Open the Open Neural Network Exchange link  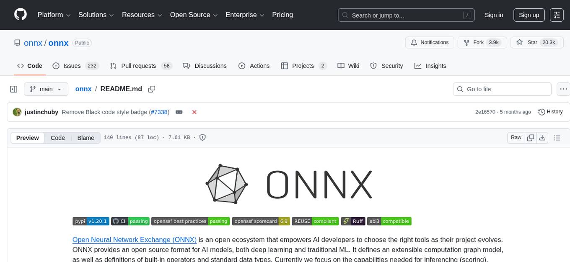[x=134, y=240]
